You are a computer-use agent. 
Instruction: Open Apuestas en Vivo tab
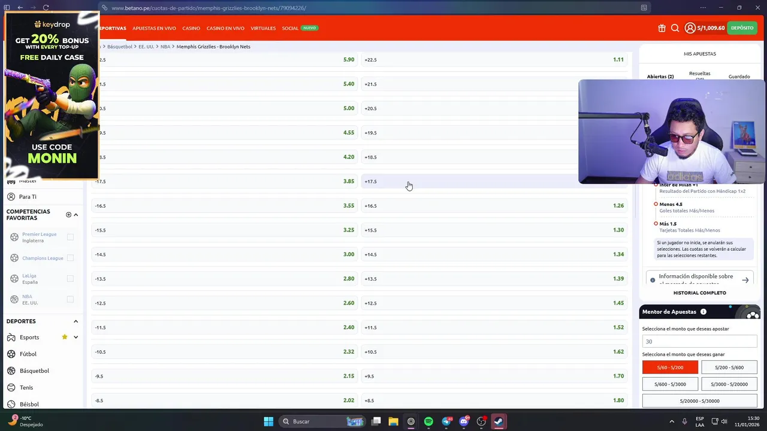coord(154,28)
